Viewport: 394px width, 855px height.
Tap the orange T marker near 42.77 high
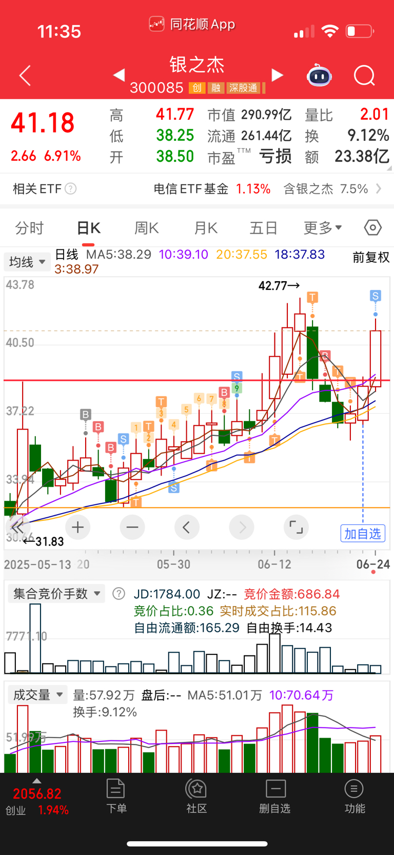click(312, 297)
